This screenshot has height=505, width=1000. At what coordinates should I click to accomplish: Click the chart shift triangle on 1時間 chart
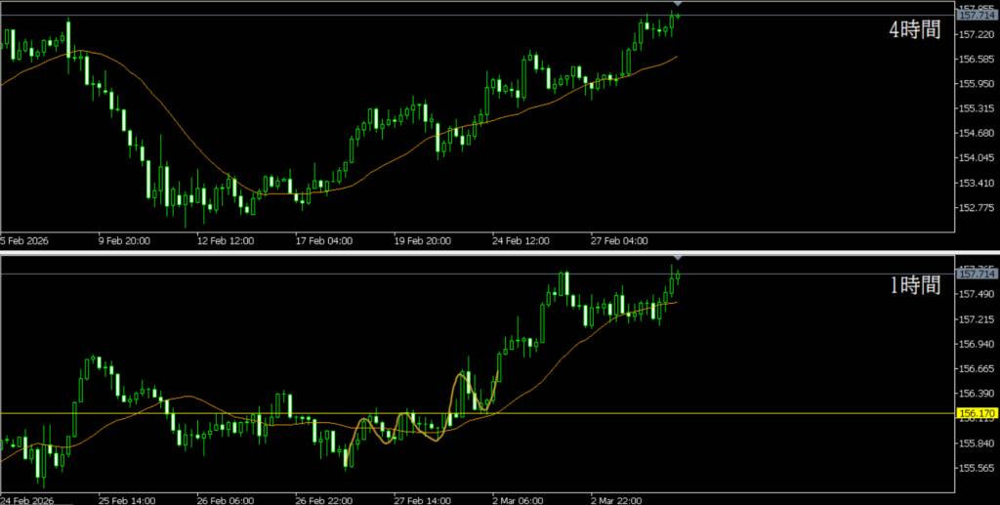678,260
